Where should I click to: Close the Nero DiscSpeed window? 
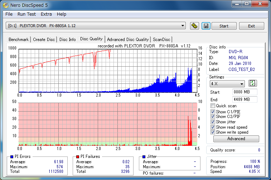point(260,4)
